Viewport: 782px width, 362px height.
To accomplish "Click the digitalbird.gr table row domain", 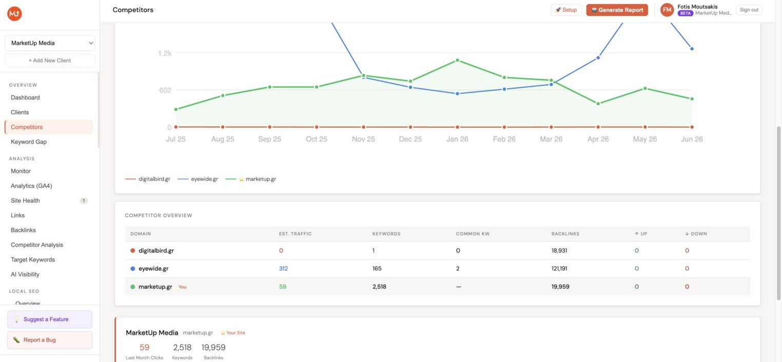I will pyautogui.click(x=156, y=251).
